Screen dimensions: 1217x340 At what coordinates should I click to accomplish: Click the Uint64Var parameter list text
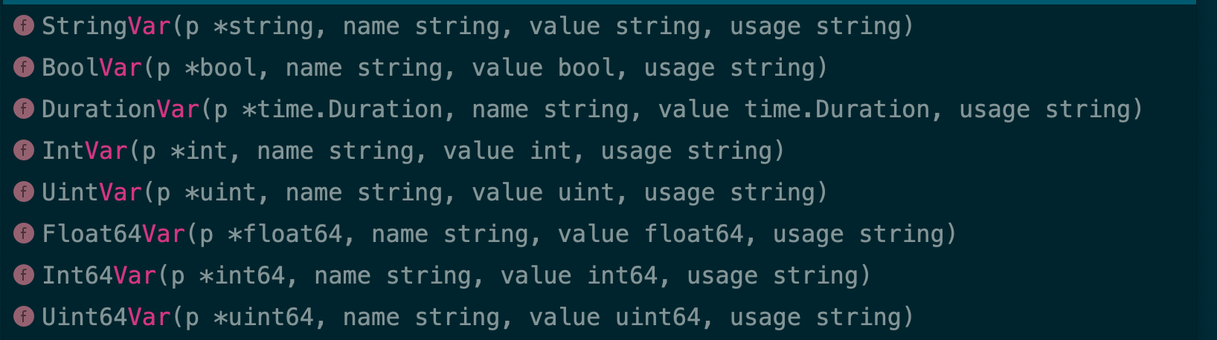tap(543, 317)
